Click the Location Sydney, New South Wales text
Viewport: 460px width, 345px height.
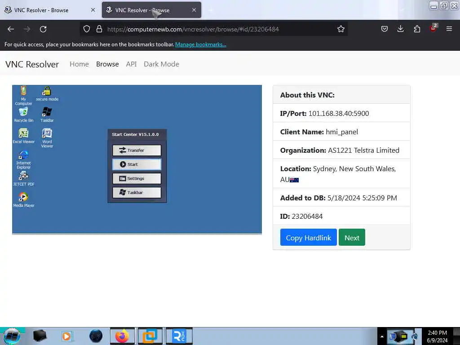pyautogui.click(x=354, y=169)
